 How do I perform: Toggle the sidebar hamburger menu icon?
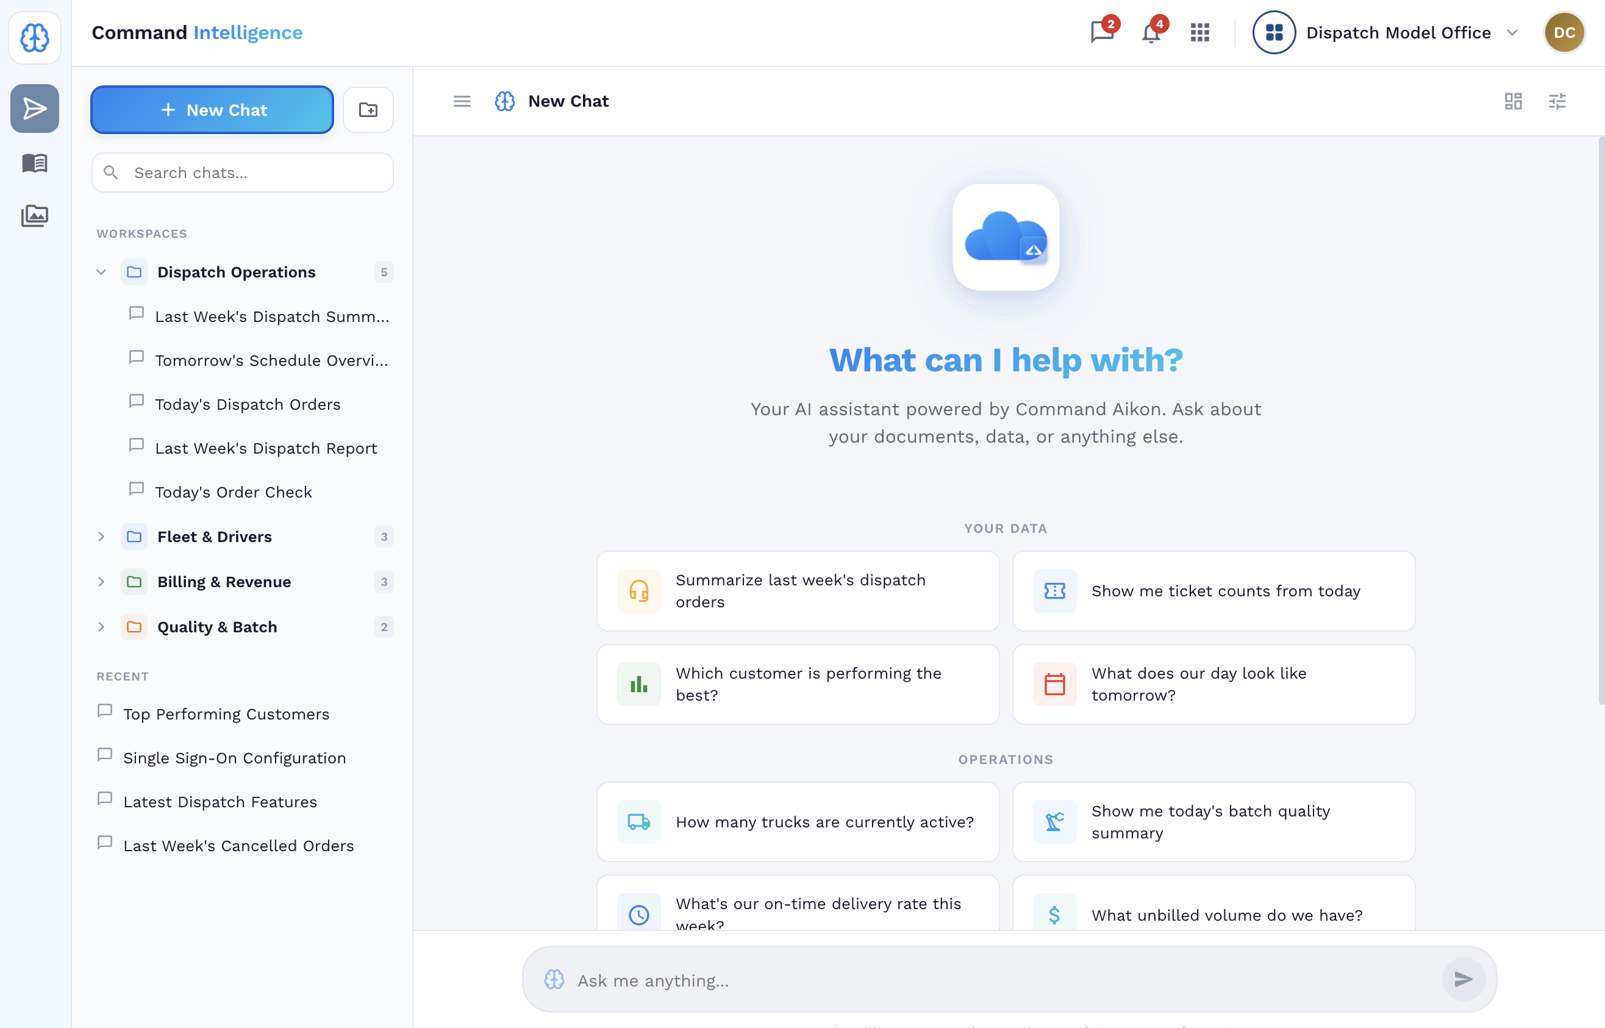pyautogui.click(x=462, y=101)
